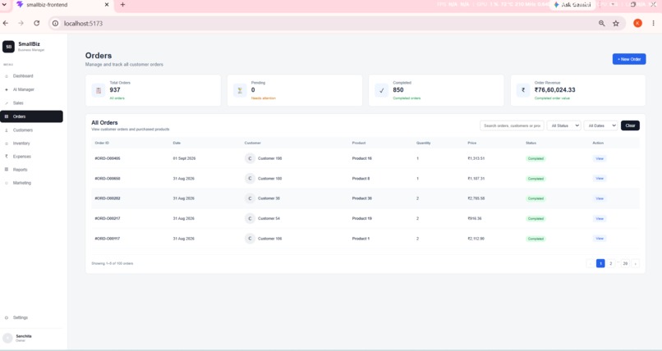Go back using browser back arrow
This screenshot has height=351, width=662.
pyautogui.click(x=6, y=23)
